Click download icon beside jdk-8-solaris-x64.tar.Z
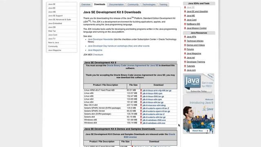 pyautogui.click(x=141, y=114)
